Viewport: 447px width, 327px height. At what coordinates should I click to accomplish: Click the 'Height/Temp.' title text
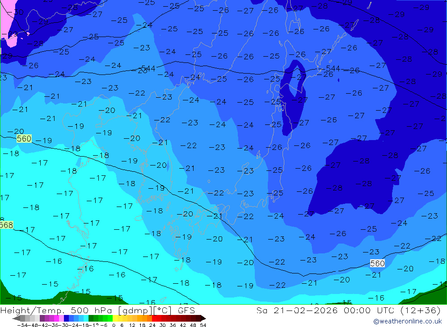34,310
